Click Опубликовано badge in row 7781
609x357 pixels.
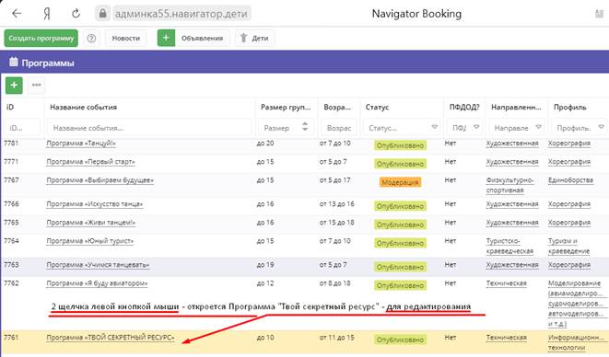[400, 145]
